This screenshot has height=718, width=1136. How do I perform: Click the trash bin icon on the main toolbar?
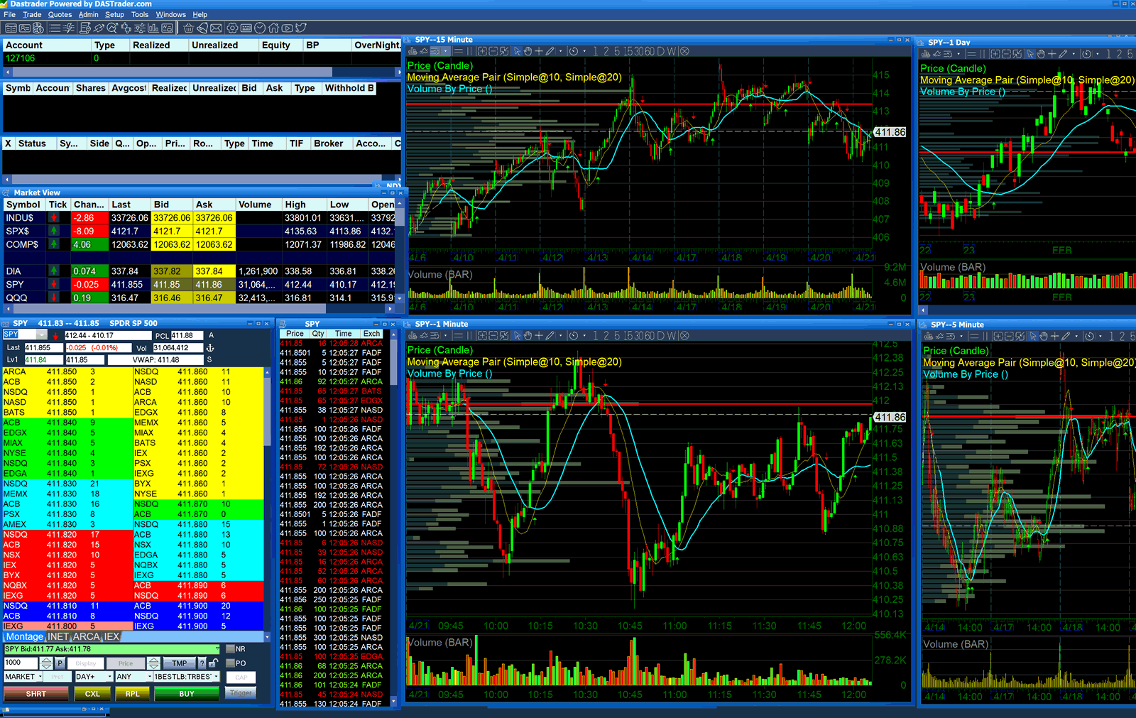pyautogui.click(x=189, y=28)
